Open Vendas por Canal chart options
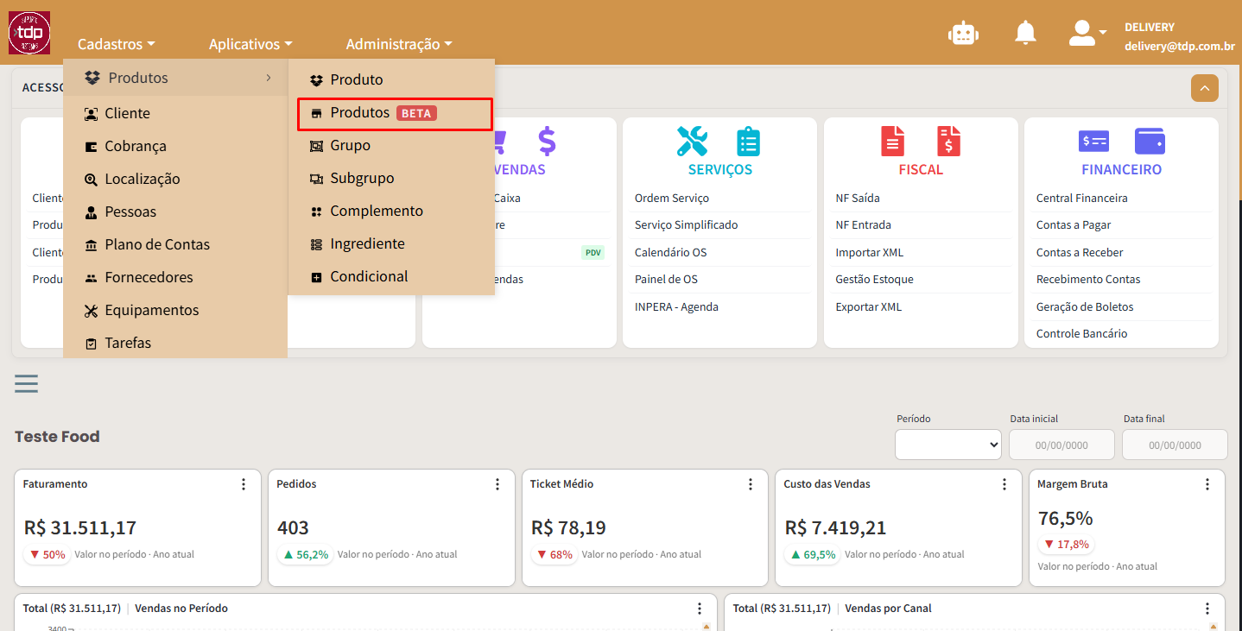Screen dimensions: 1242x631 [1207, 609]
